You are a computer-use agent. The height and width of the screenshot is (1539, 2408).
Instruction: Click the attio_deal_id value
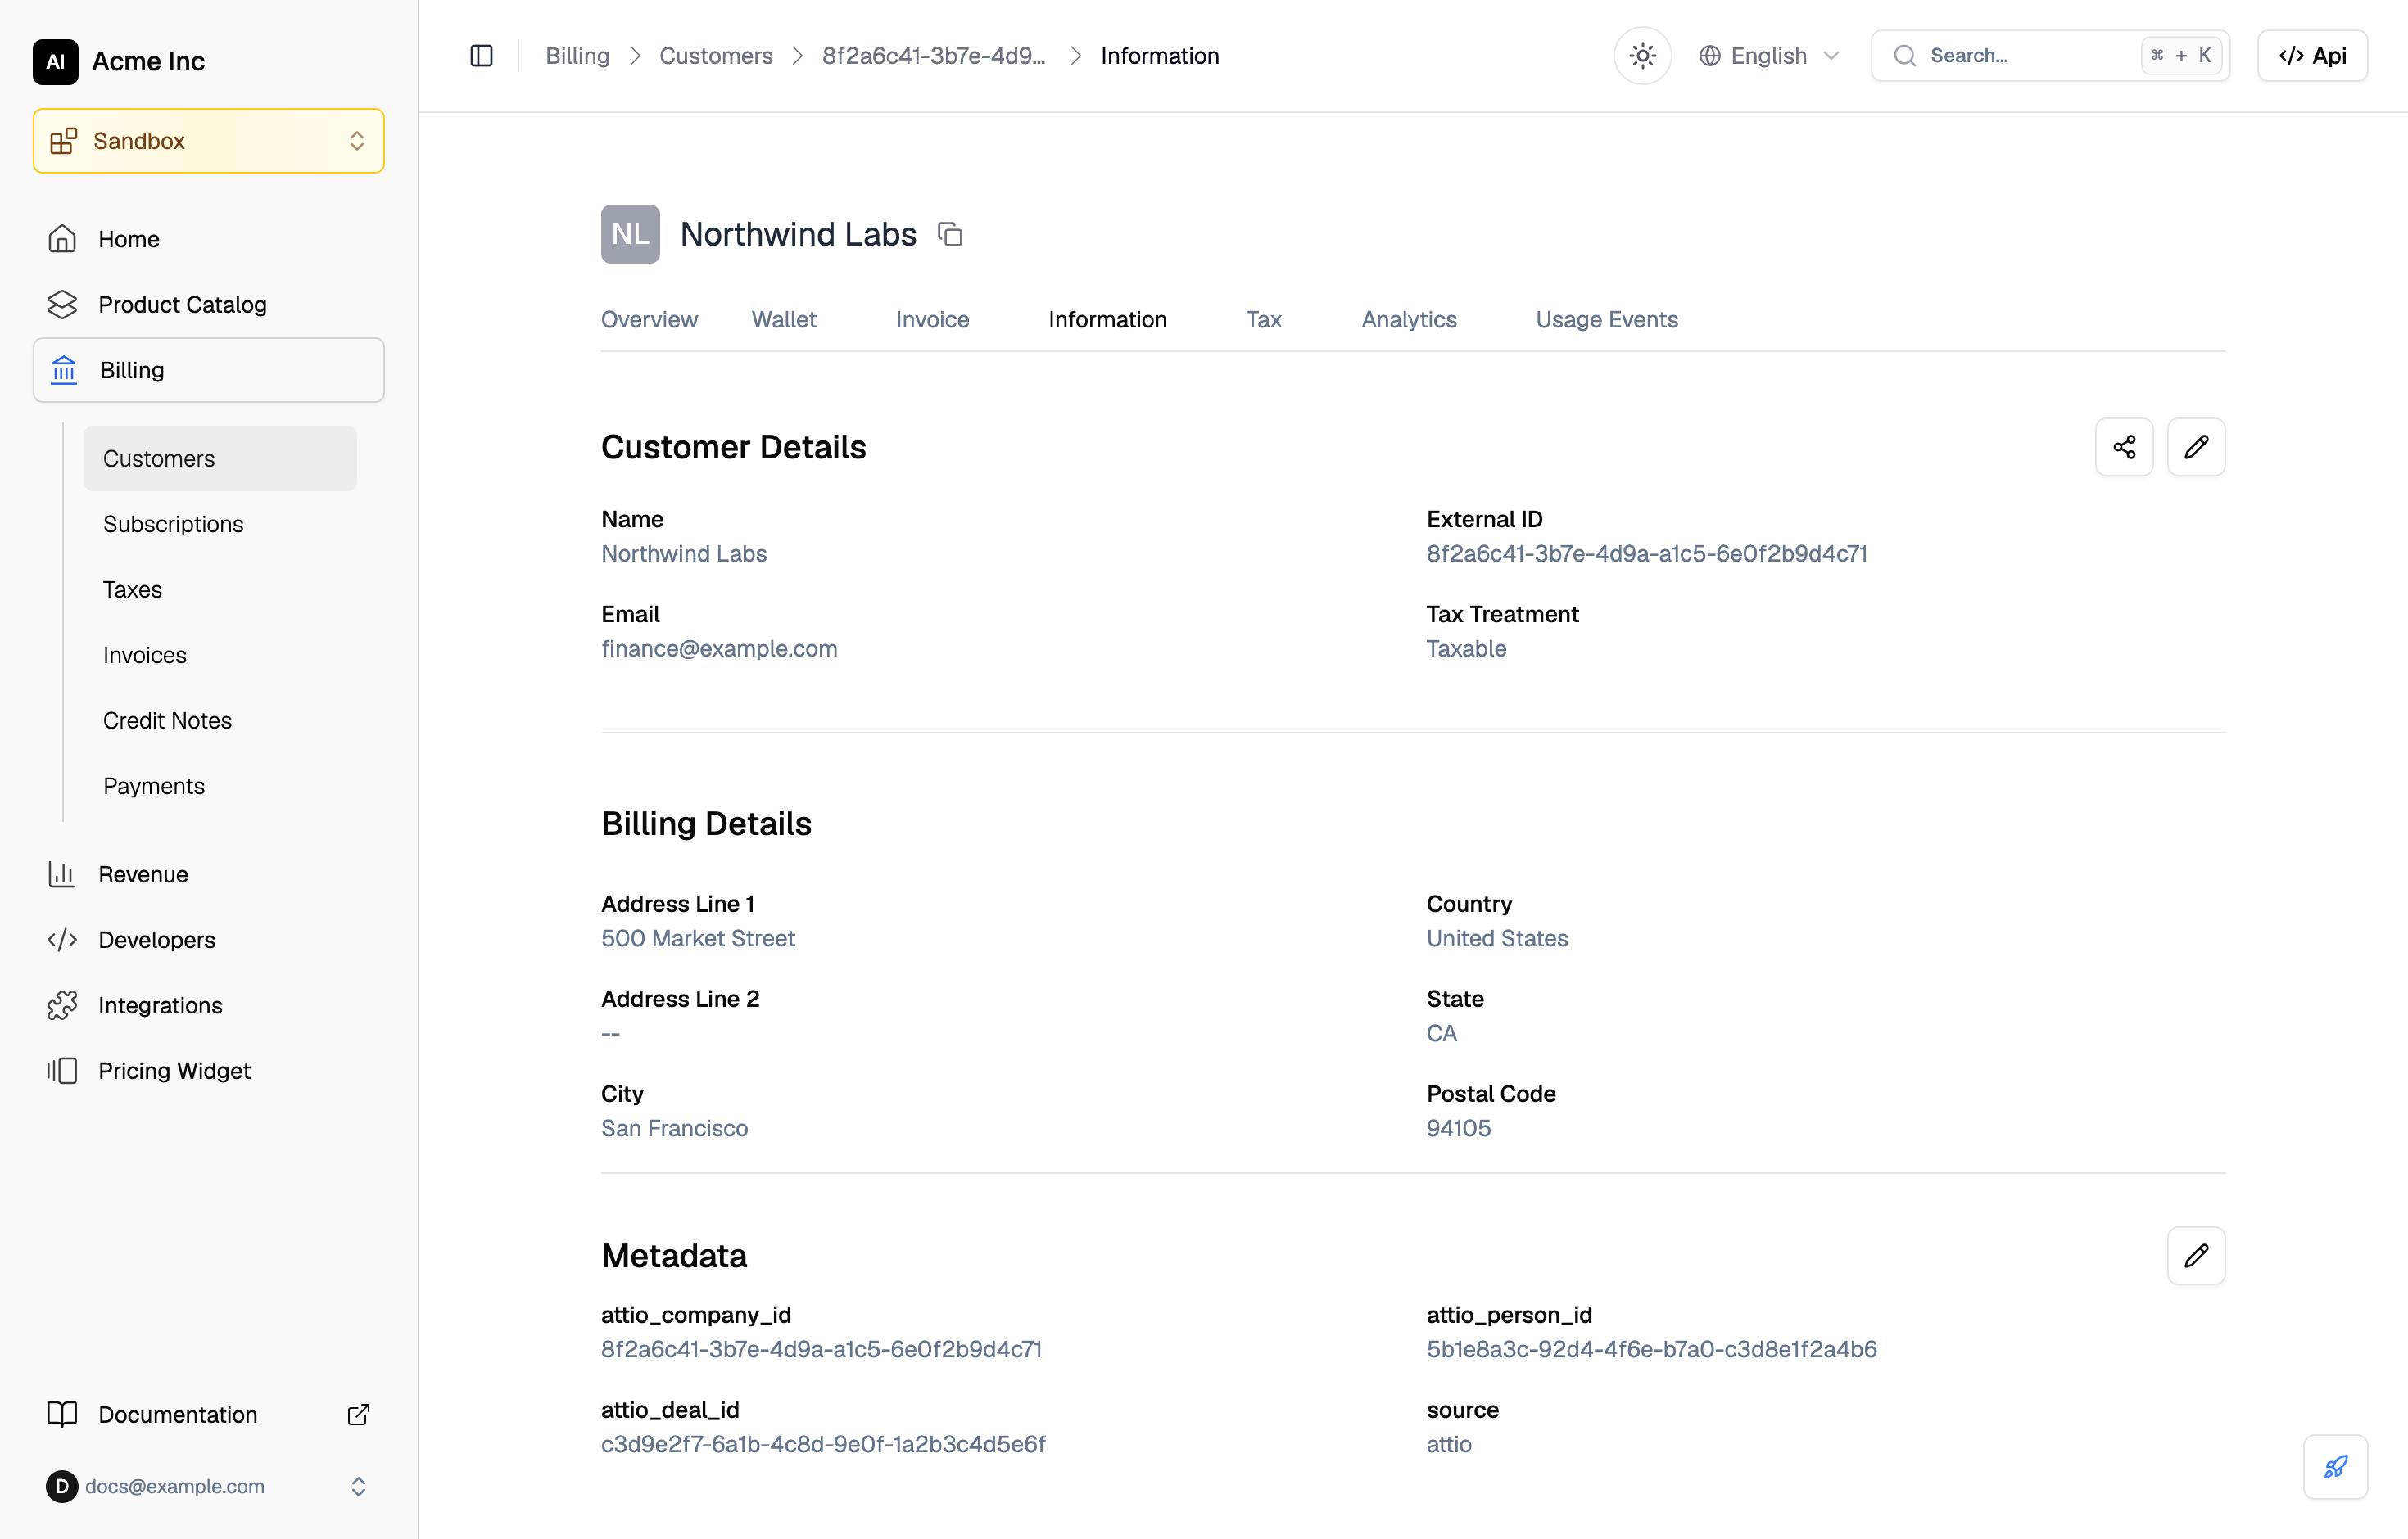(x=823, y=1444)
